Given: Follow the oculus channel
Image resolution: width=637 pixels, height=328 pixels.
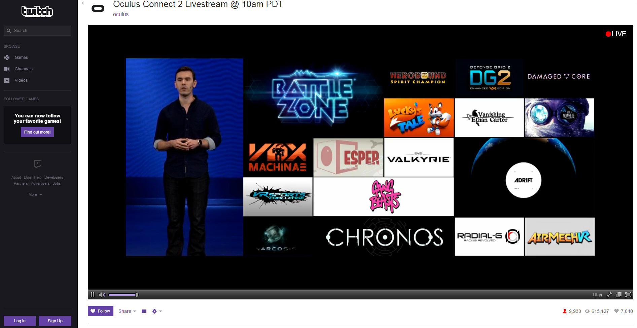Looking at the screenshot, I should (101, 311).
